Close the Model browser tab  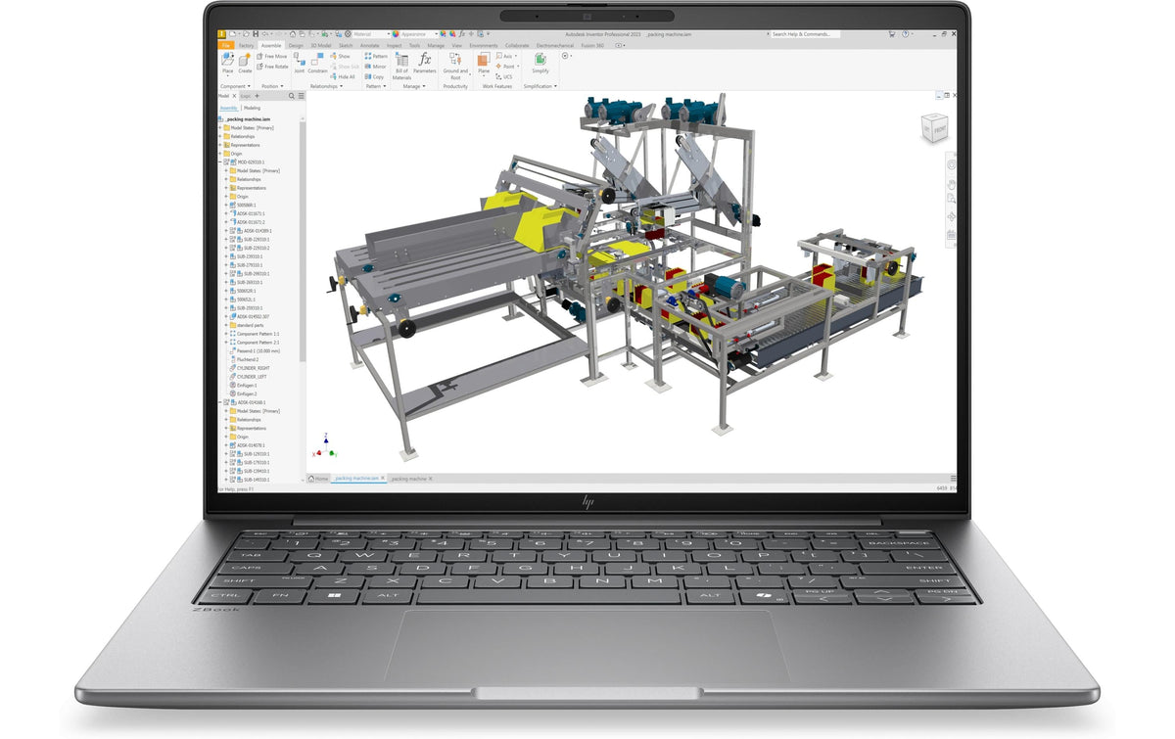point(233,96)
